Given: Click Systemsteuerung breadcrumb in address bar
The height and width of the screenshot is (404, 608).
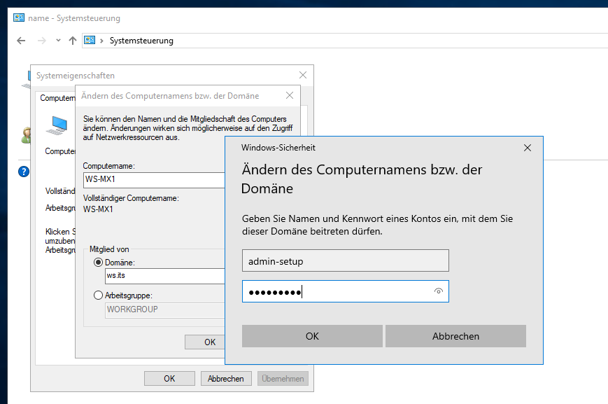Looking at the screenshot, I should tap(141, 41).
